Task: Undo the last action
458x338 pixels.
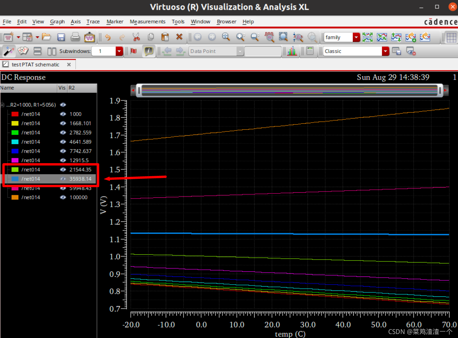Action: pos(108,37)
